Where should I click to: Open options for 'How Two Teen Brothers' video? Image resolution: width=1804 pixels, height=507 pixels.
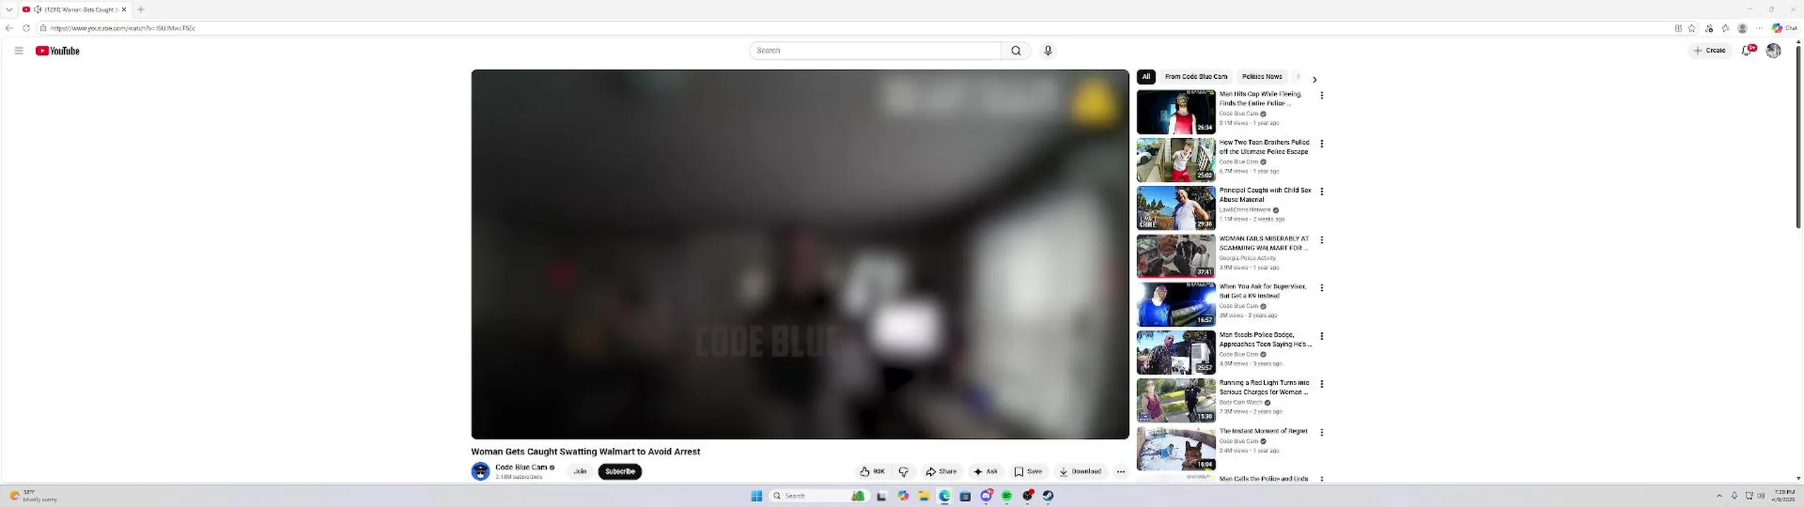pyautogui.click(x=1322, y=144)
